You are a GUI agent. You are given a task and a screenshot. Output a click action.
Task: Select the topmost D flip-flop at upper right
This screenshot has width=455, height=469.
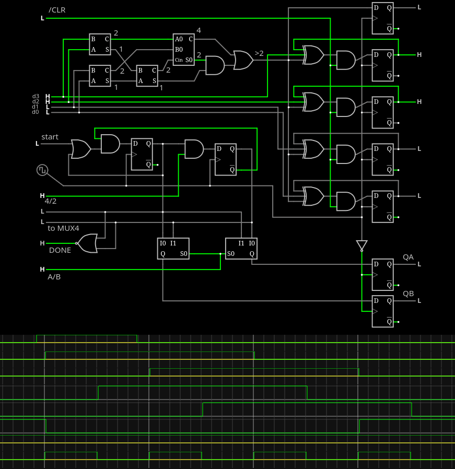click(x=382, y=18)
